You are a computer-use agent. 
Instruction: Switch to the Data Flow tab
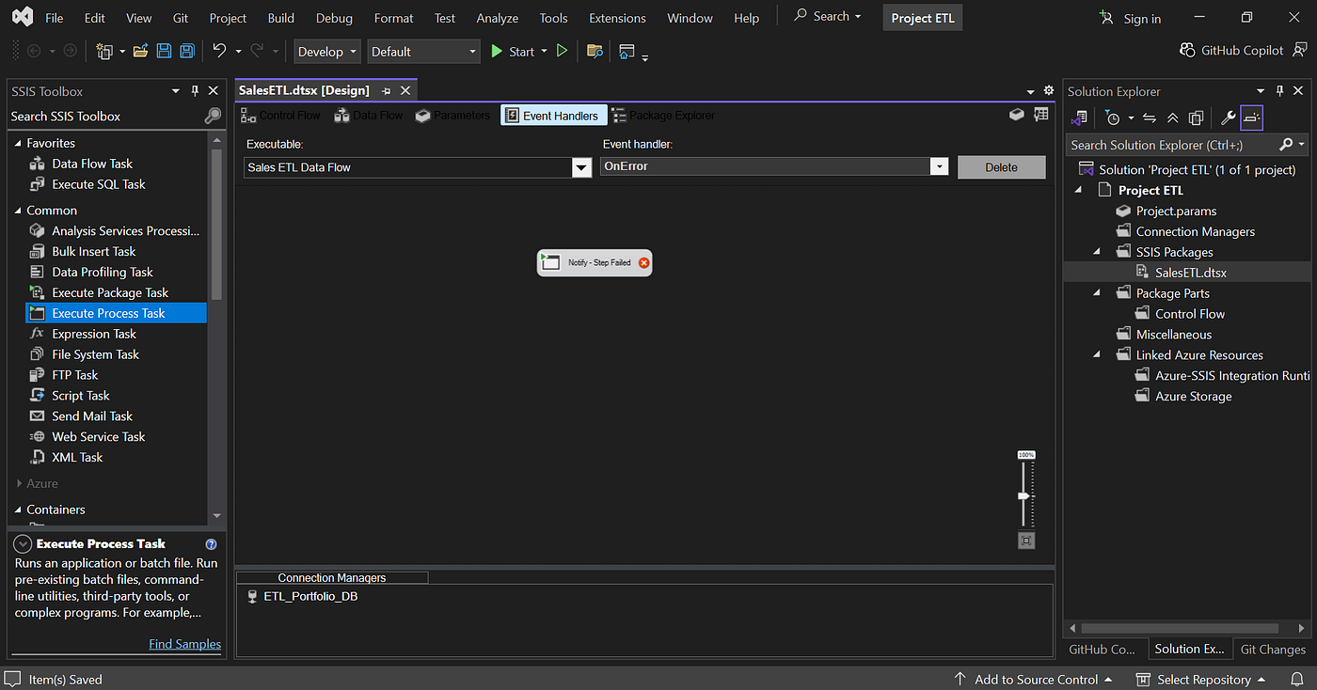click(x=368, y=116)
